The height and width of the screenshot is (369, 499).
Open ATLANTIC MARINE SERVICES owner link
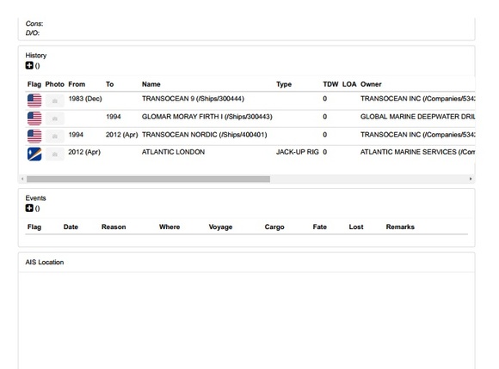(417, 152)
